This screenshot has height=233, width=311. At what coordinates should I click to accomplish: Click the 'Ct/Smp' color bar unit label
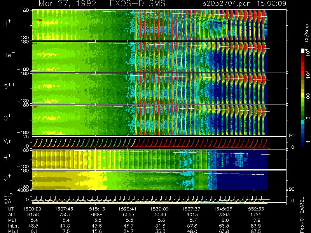307,33
